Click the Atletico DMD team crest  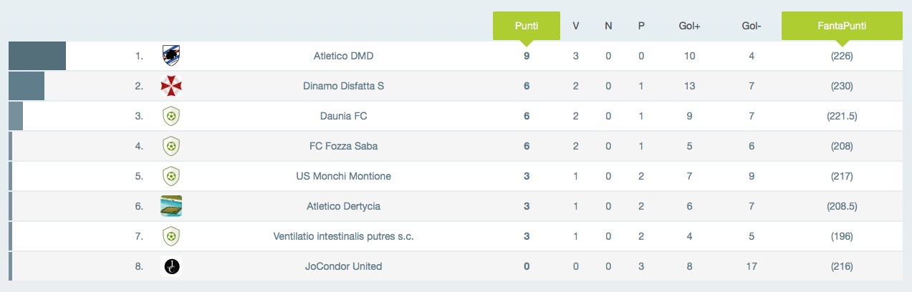(x=171, y=56)
